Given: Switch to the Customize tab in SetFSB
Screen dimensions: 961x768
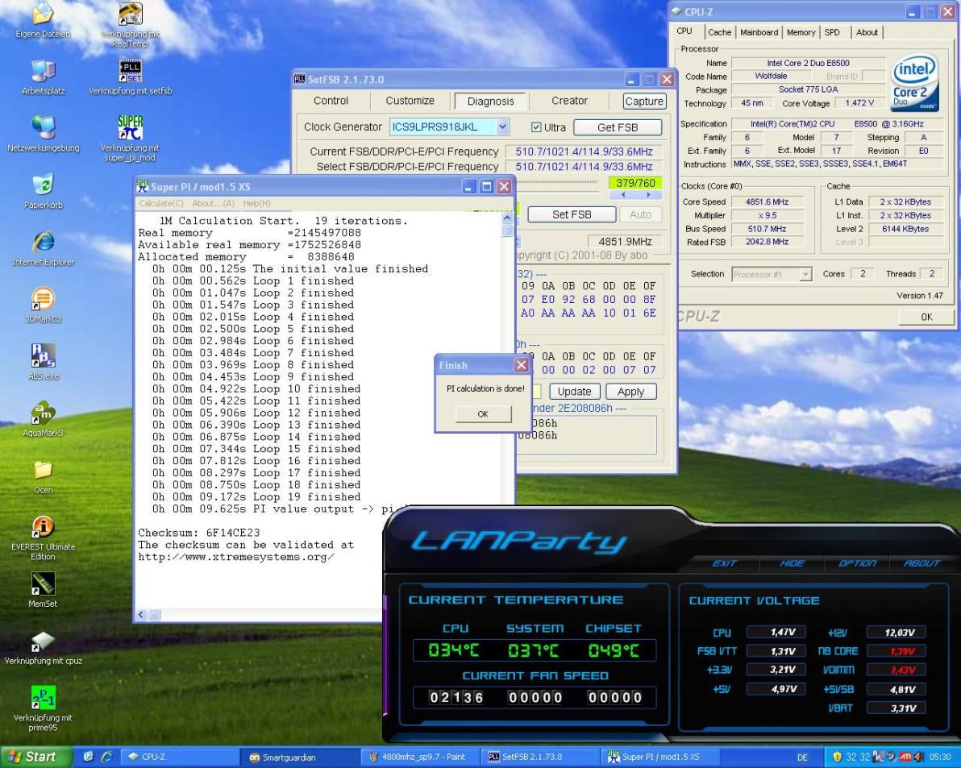Looking at the screenshot, I should (410, 101).
